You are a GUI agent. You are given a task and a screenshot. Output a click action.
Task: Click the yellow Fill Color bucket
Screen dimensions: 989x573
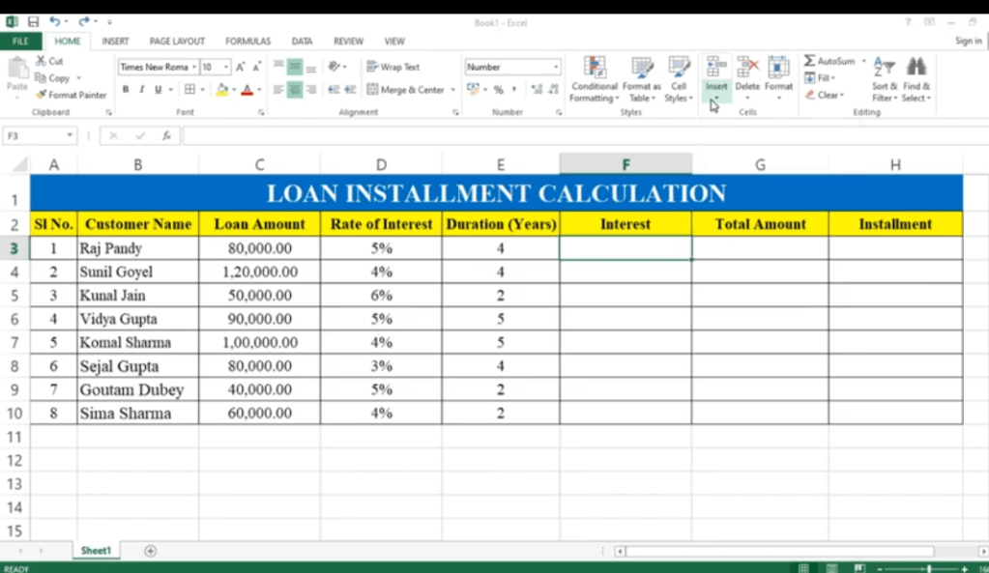click(221, 90)
